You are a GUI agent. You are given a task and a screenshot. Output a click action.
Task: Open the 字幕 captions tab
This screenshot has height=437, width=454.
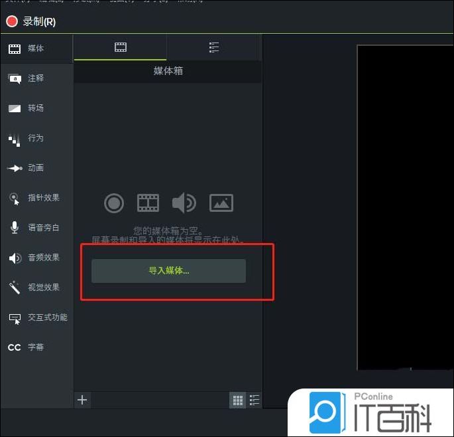tap(36, 347)
